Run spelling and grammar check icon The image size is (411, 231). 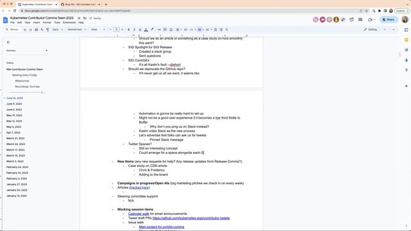click(42, 30)
